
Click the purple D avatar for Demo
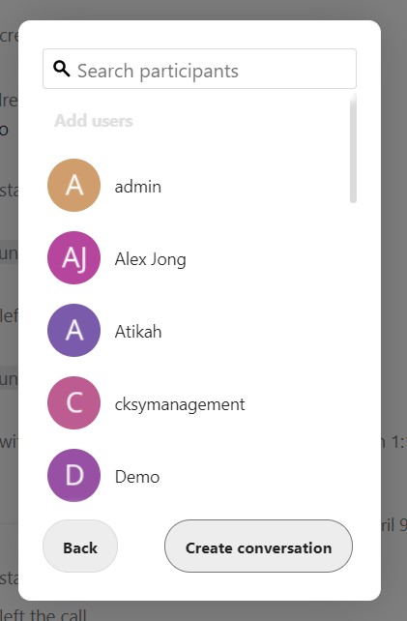coord(74,475)
